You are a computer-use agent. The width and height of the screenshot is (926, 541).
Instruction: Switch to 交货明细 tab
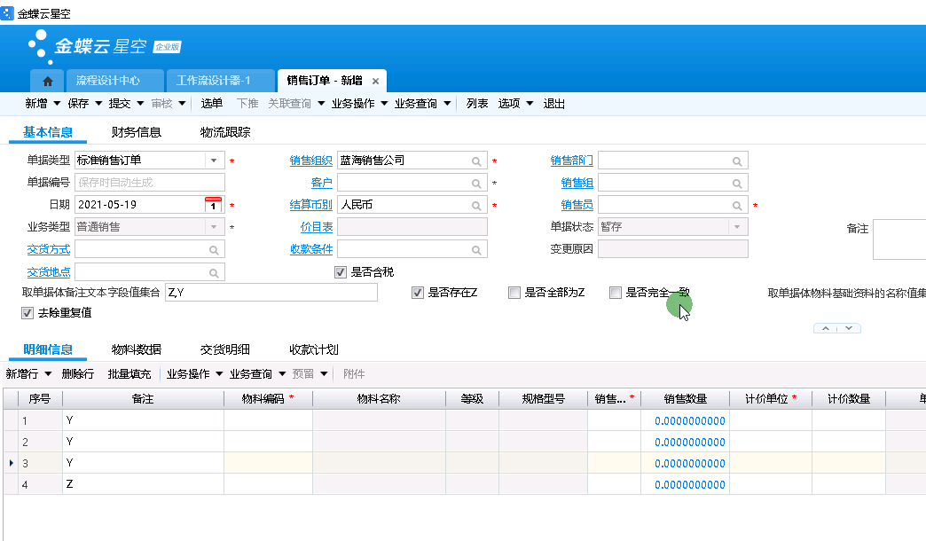tap(225, 349)
